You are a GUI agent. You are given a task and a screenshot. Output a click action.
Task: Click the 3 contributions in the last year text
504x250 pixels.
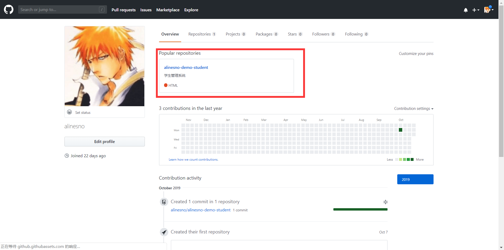190,108
